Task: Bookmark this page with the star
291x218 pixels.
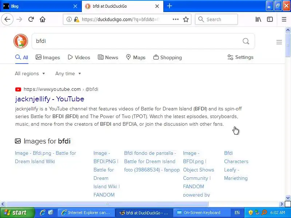Action: coord(186,19)
